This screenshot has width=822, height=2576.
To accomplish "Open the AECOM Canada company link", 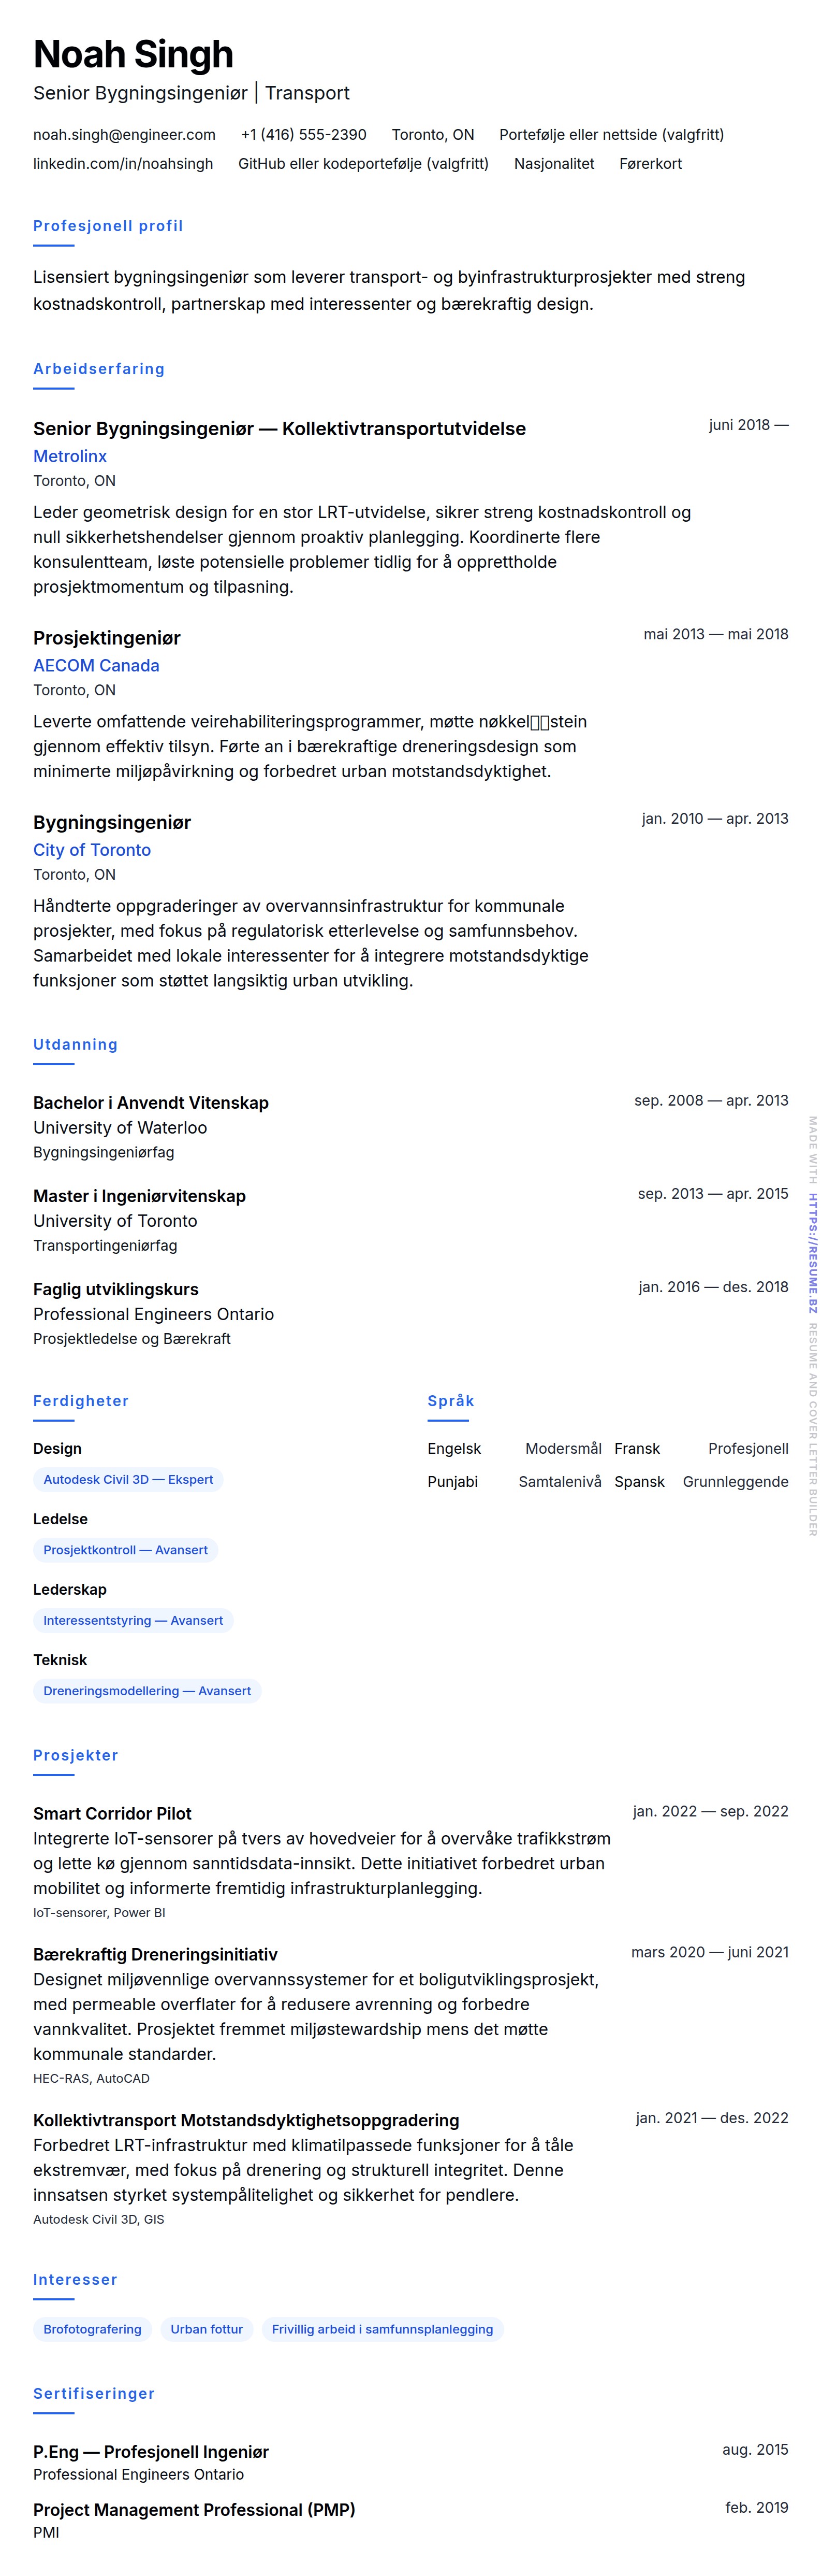I will 96,665.
